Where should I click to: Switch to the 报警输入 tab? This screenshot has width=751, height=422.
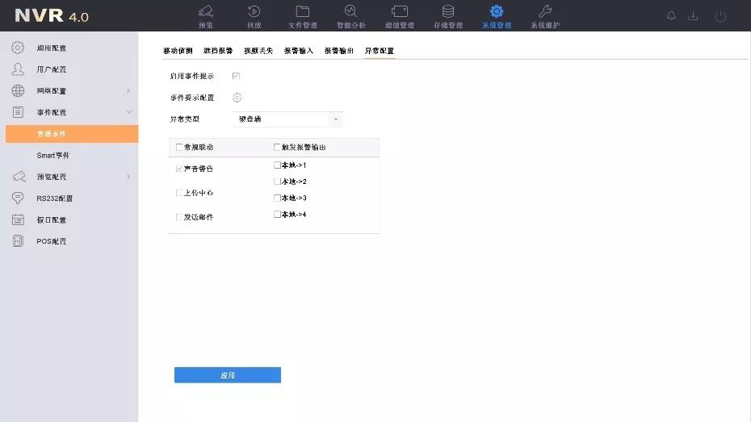pos(299,51)
